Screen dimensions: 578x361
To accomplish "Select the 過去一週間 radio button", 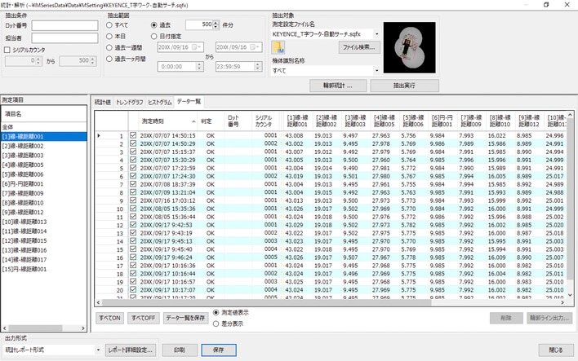I will tap(109, 47).
